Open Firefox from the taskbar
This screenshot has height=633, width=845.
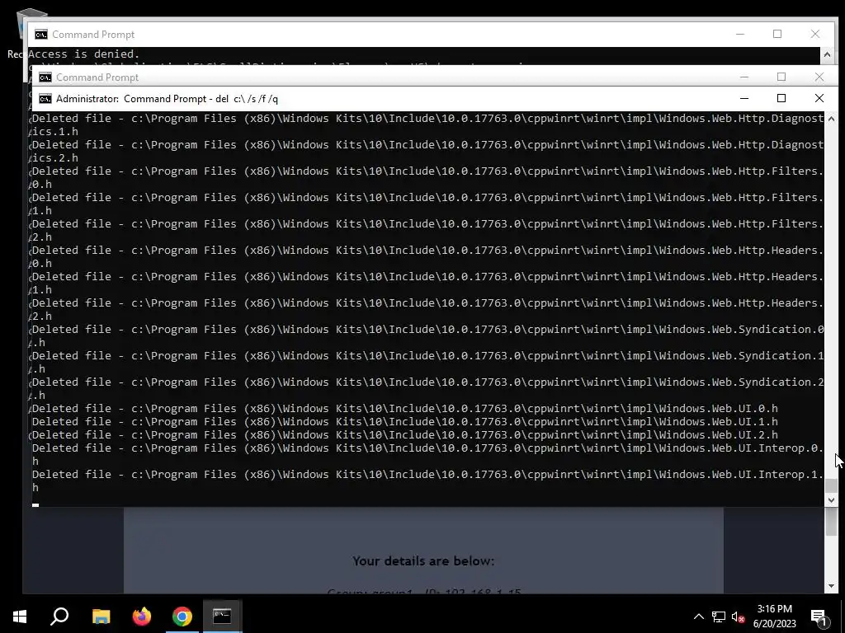[x=142, y=616]
